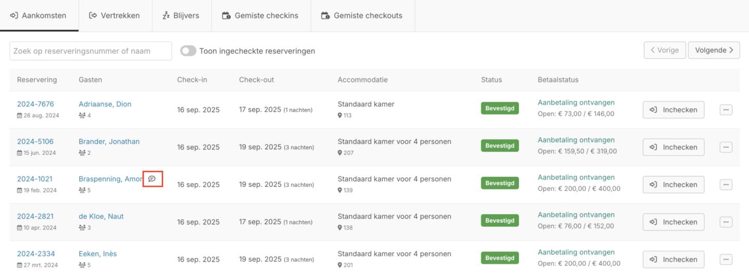Focus the reservation number or name search field

(90, 51)
